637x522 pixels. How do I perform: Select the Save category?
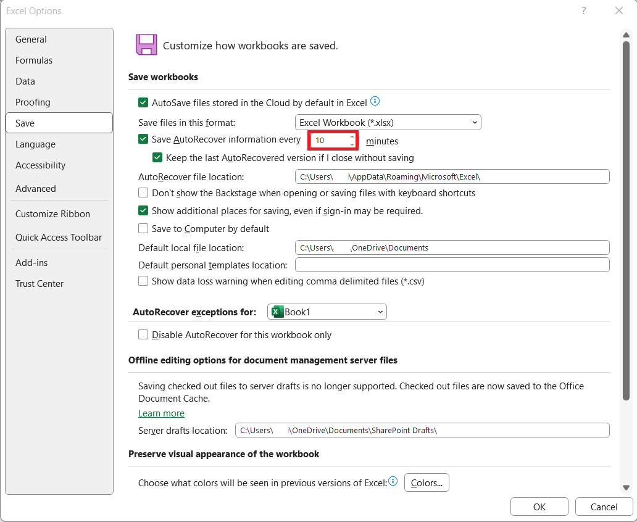(x=59, y=123)
